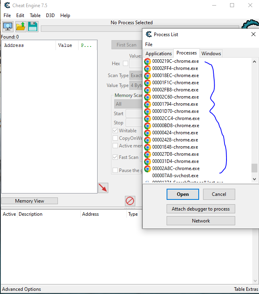Toggle the CopyOnWrite checkbox
Image resolution: width=259 pixels, height=294 pixels.
115,138
